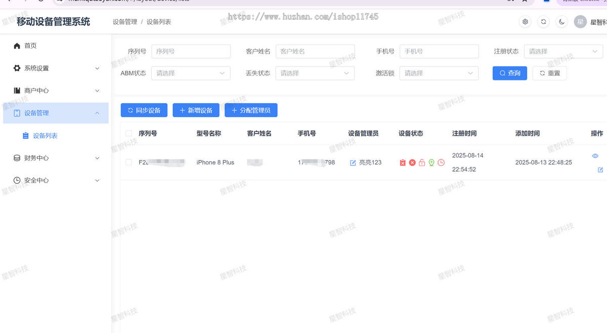This screenshot has height=333, width=607.
Task: Click the edit icon beside 亮亮123
Action: click(x=353, y=162)
